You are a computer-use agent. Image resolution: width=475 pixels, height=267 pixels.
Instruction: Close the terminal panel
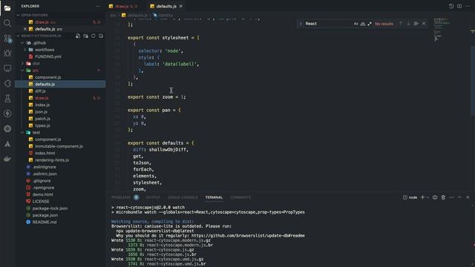pos(468,197)
